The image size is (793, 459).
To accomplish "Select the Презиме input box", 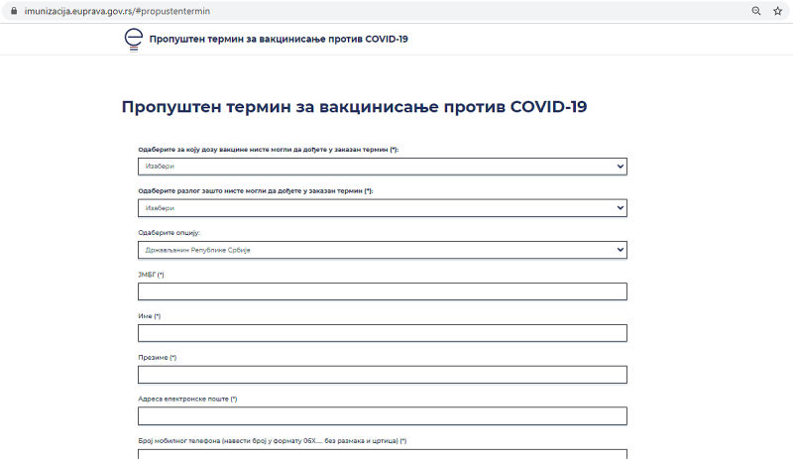I will 382,375.
